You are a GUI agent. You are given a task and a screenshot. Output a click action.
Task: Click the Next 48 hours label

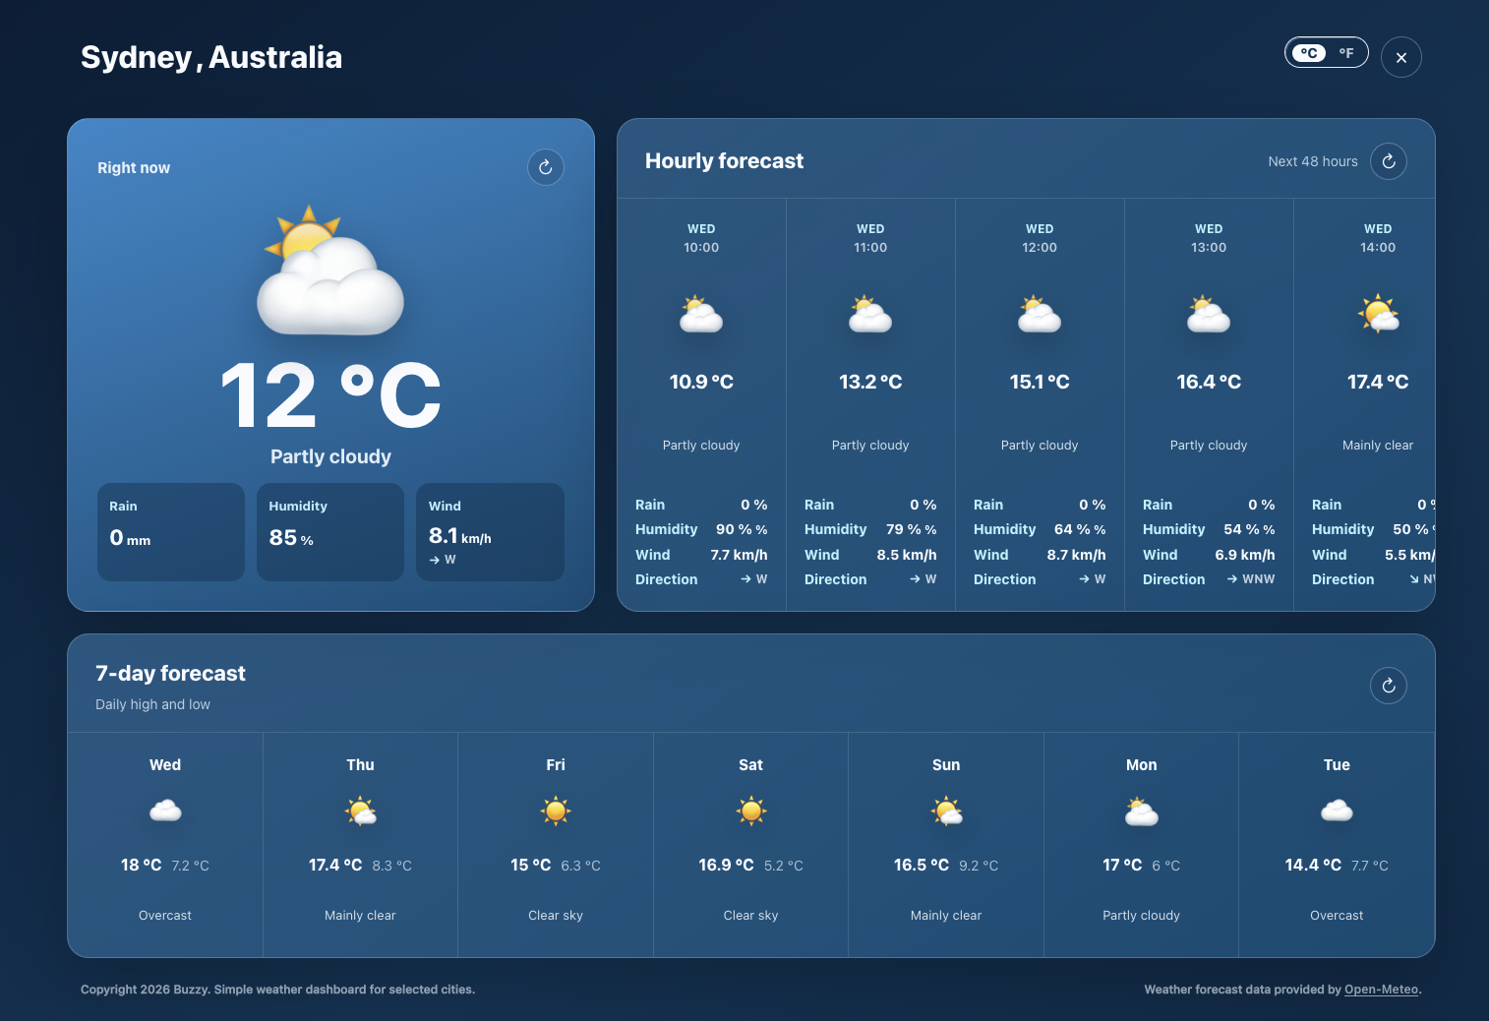tap(1313, 161)
